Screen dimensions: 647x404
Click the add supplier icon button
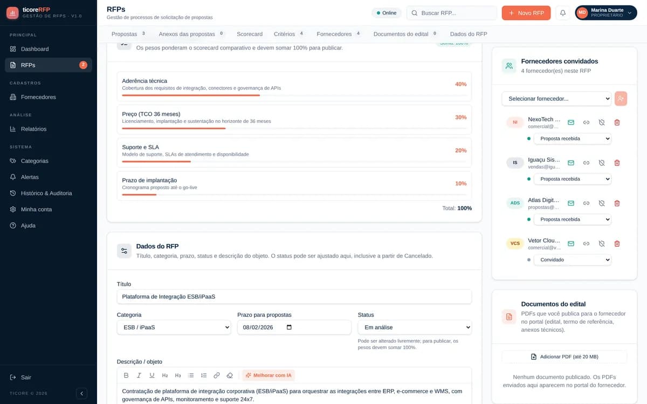[621, 99]
